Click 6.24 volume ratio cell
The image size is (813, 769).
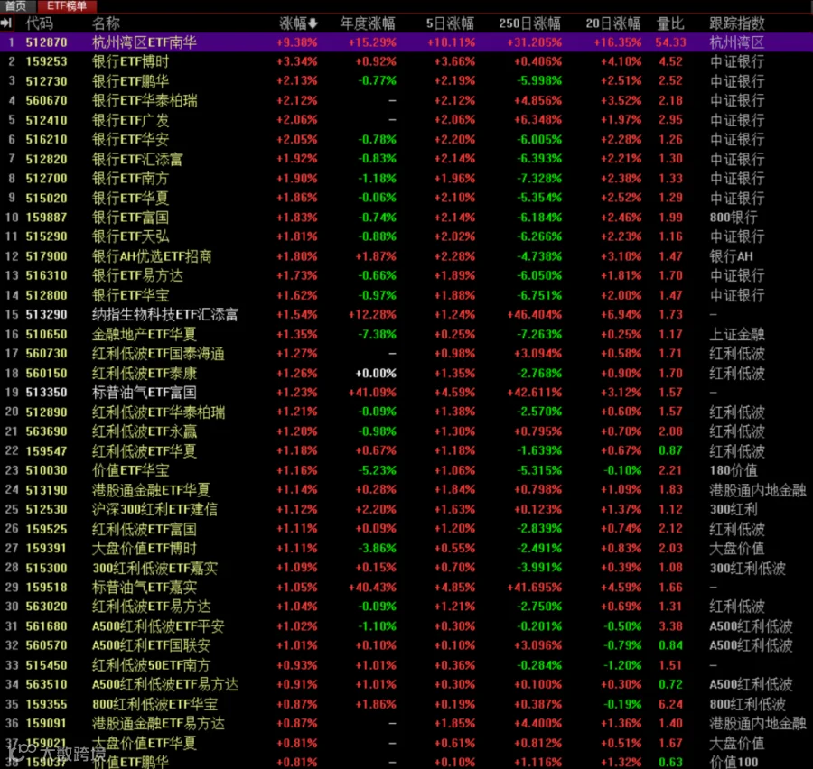(x=670, y=704)
